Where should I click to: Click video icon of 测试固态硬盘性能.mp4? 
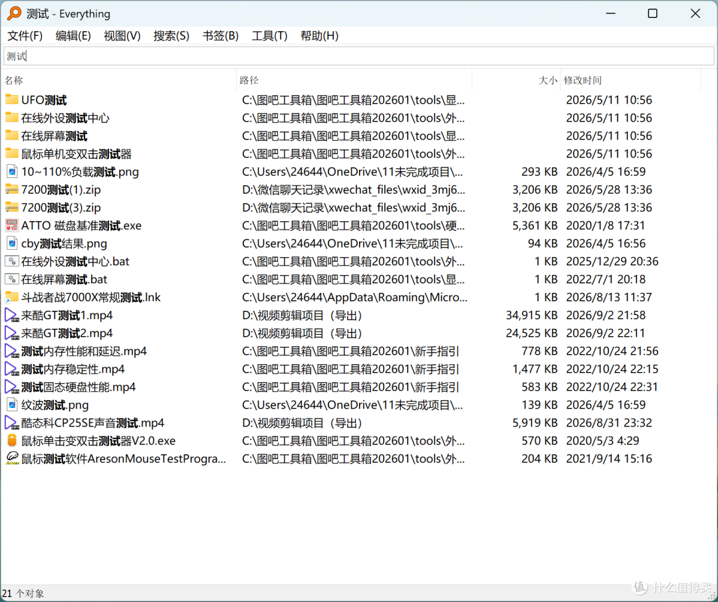tap(12, 387)
